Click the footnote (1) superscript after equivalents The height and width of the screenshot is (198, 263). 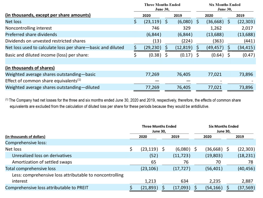tap(79, 80)
